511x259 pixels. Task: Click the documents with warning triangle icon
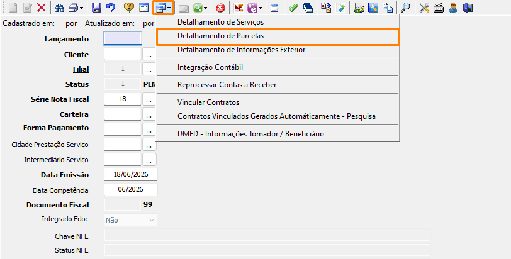[326, 8]
